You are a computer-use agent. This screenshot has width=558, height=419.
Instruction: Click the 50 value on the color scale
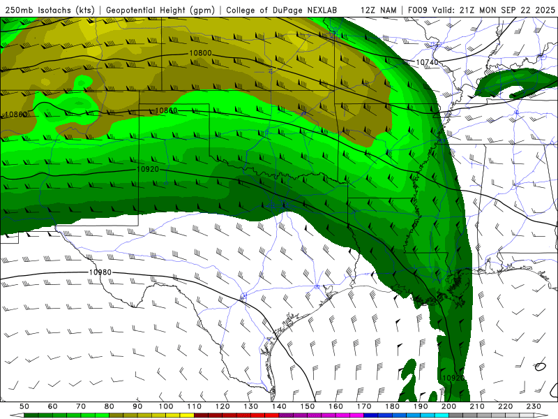(24, 406)
